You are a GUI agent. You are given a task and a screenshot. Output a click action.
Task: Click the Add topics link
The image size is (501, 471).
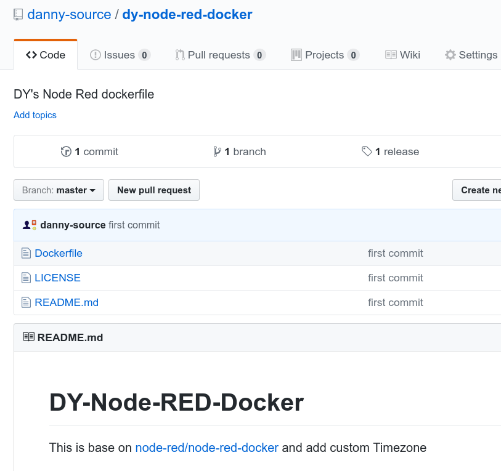(35, 115)
